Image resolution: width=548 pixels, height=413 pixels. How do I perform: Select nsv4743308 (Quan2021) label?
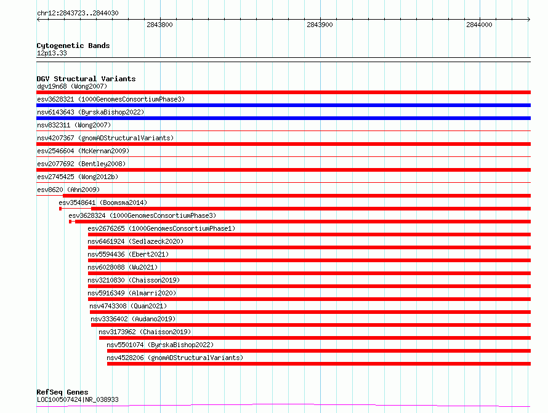coord(128,306)
